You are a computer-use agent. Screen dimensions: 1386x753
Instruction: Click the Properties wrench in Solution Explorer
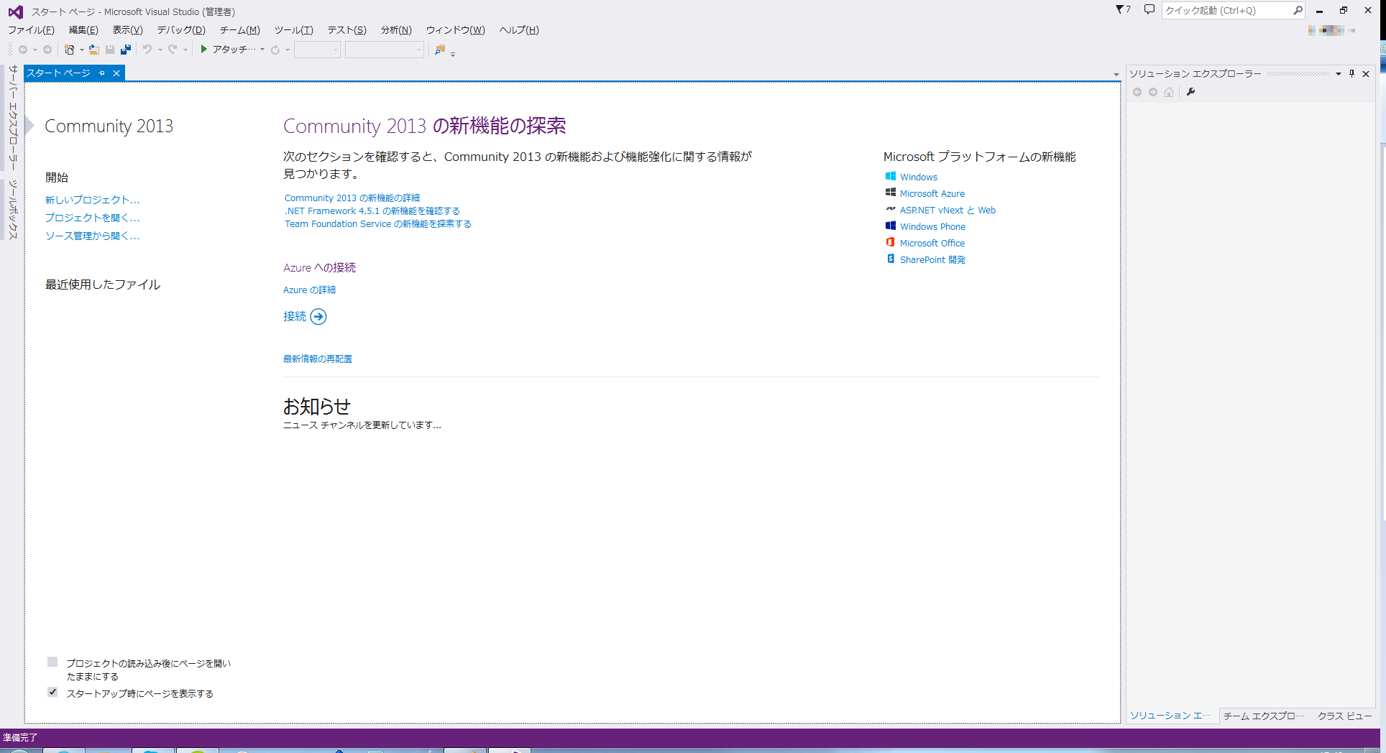(1190, 92)
